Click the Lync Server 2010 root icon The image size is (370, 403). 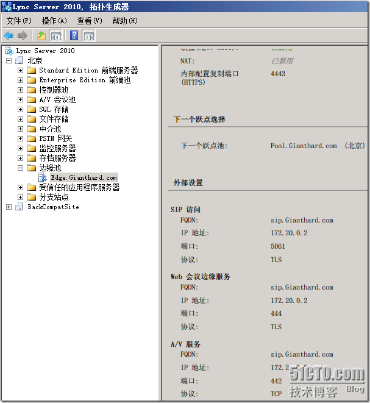[x=9, y=51]
